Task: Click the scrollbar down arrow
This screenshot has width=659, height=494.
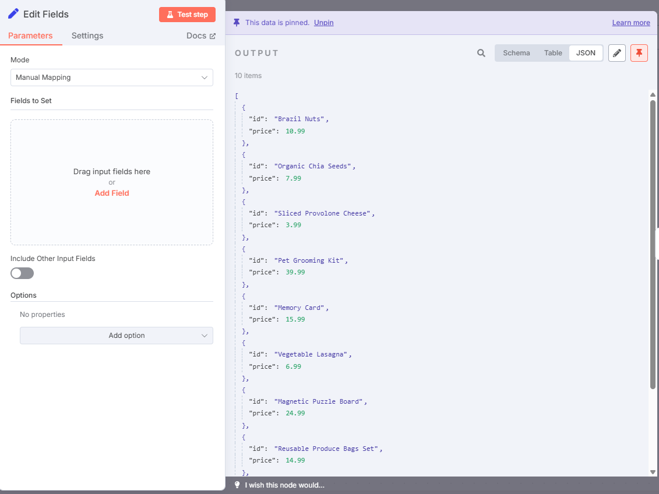Action: click(653, 472)
